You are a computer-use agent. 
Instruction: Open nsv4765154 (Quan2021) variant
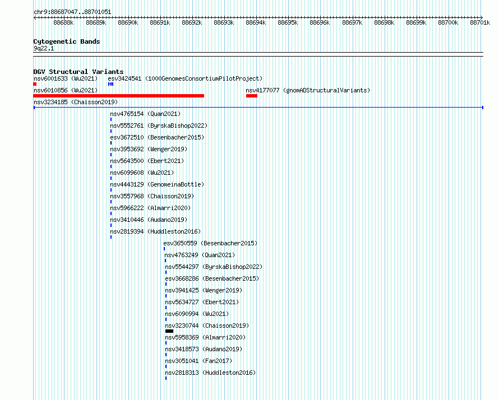pyautogui.click(x=145, y=114)
